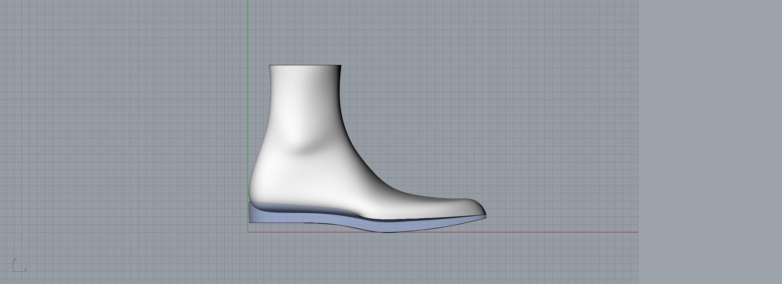Click the origin where red and green axes meet

coord(248,232)
